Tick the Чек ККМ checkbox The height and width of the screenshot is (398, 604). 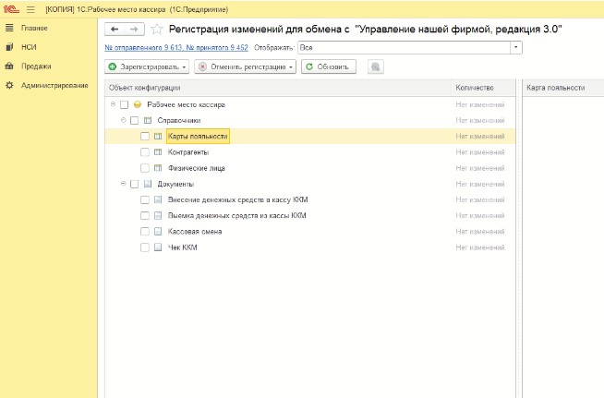pyautogui.click(x=144, y=247)
